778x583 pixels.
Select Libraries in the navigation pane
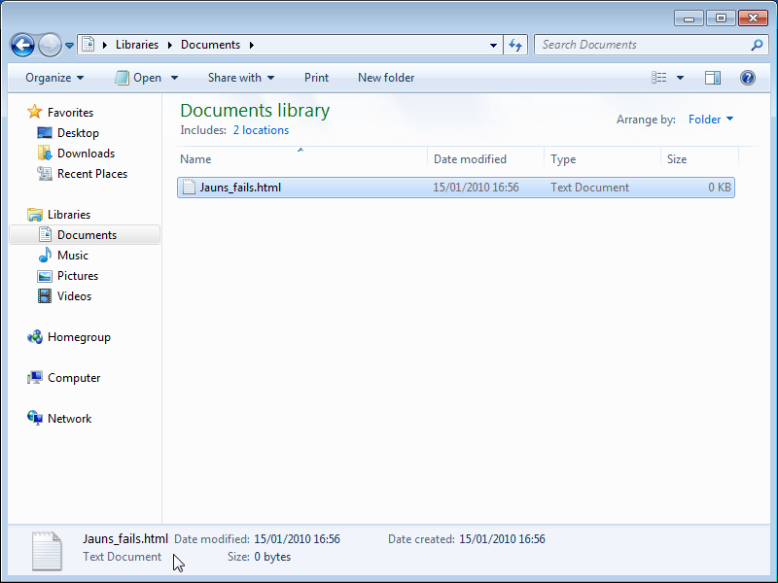tap(69, 215)
